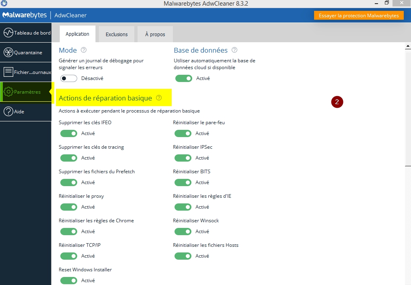
Task: Toggle Reset Windows Installer switch
Action: point(69,281)
